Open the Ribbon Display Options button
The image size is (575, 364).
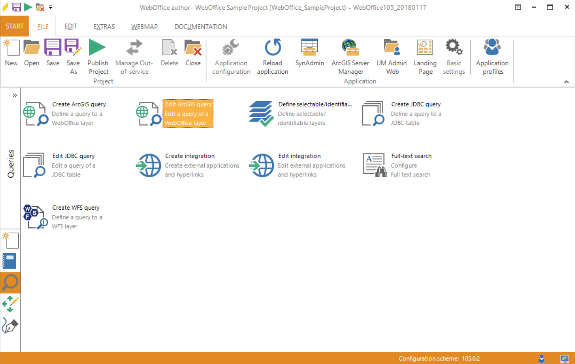pyautogui.click(x=518, y=7)
